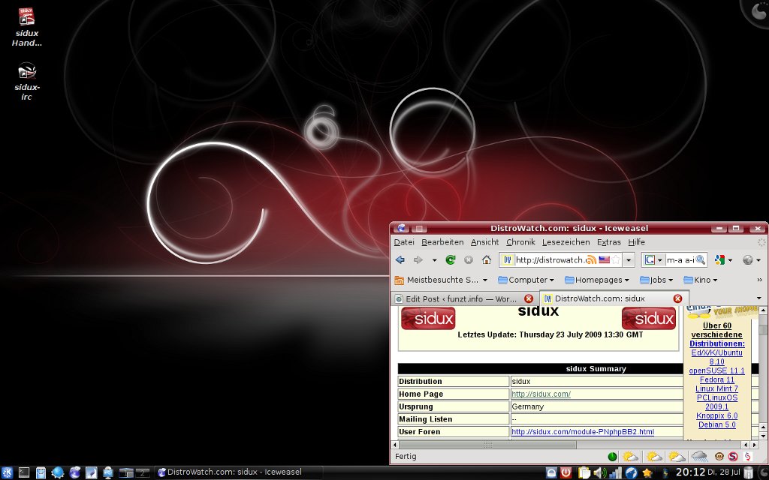Open the Fedora 11 link in sidebar
The height and width of the screenshot is (480, 769).
pyautogui.click(x=717, y=379)
